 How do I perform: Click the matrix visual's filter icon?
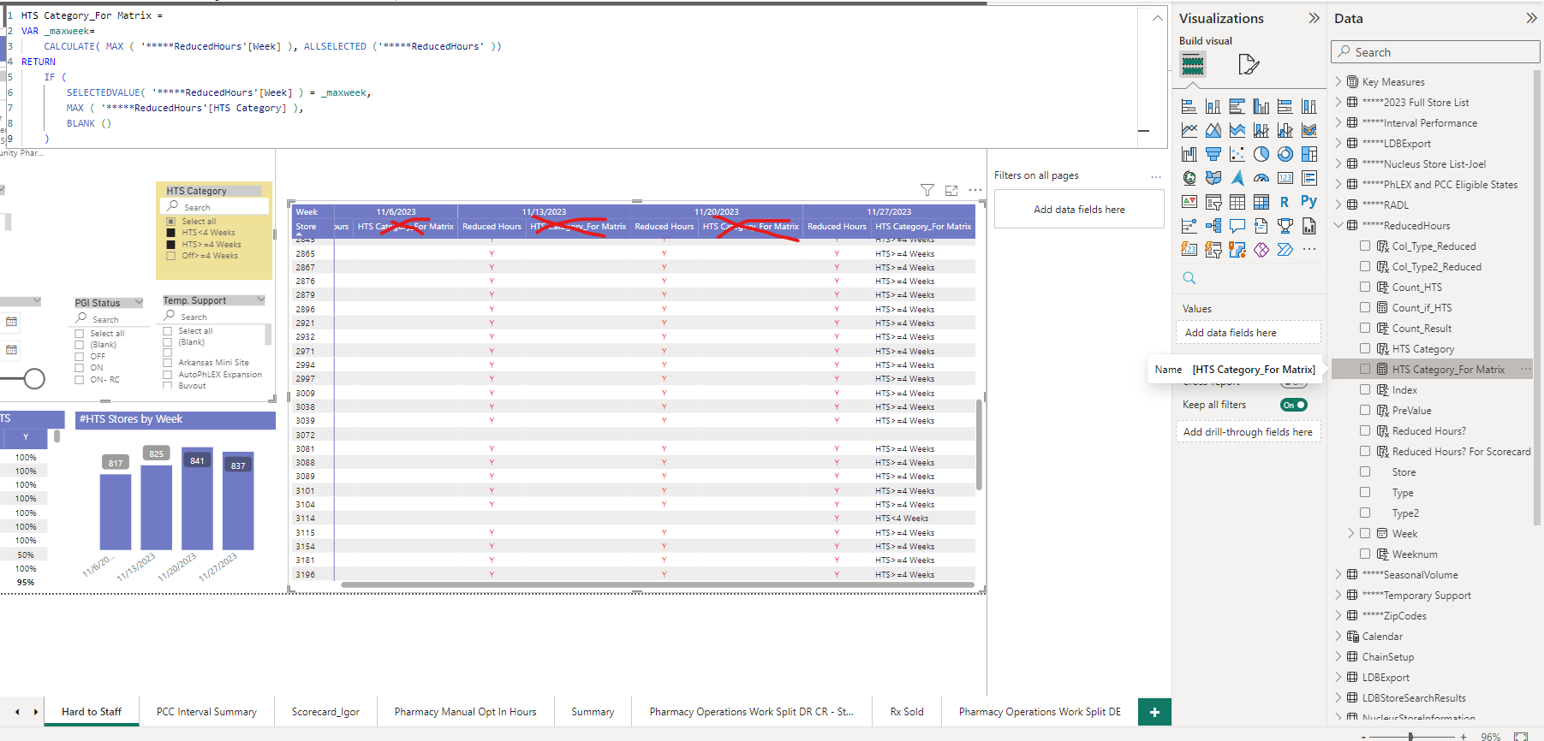tap(927, 190)
